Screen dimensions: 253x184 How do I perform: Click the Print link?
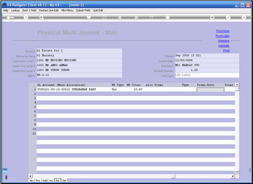point(226,51)
